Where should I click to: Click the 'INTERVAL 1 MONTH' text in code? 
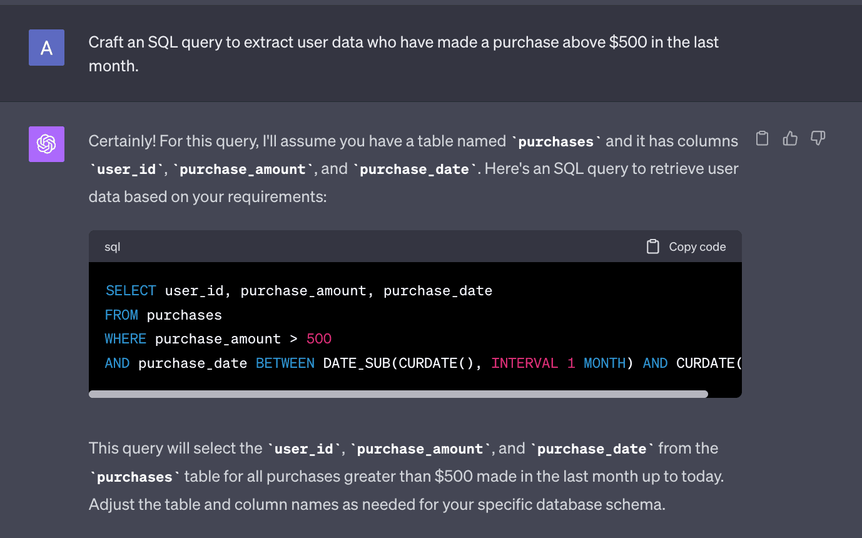point(558,363)
